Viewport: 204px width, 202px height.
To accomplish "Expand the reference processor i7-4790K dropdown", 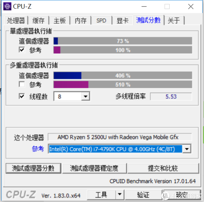I will [187, 149].
